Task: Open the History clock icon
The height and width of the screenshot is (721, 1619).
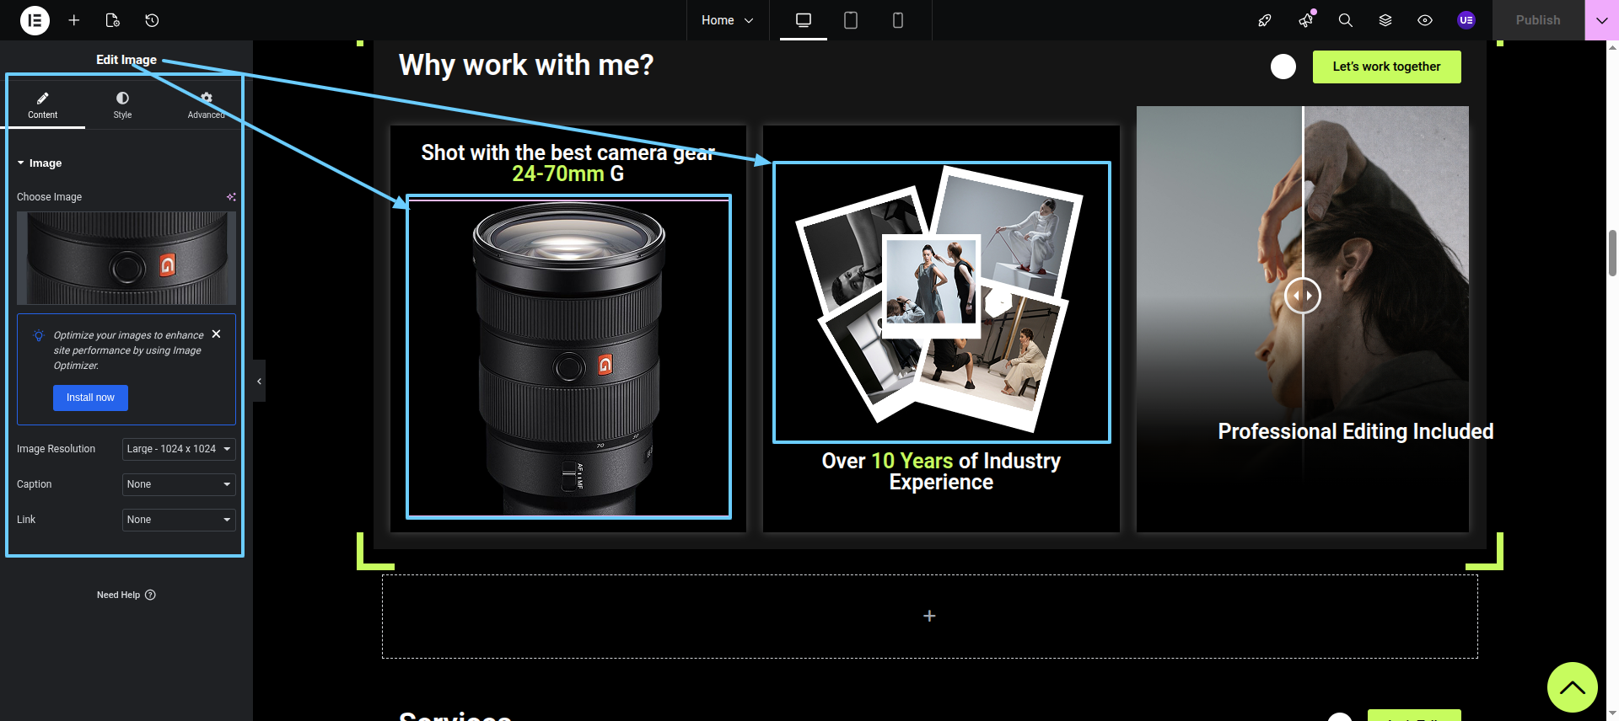Action: pyautogui.click(x=152, y=20)
